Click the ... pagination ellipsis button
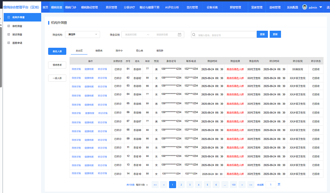Screen dimensions: 330x193 pyautogui.click(x=225, y=184)
